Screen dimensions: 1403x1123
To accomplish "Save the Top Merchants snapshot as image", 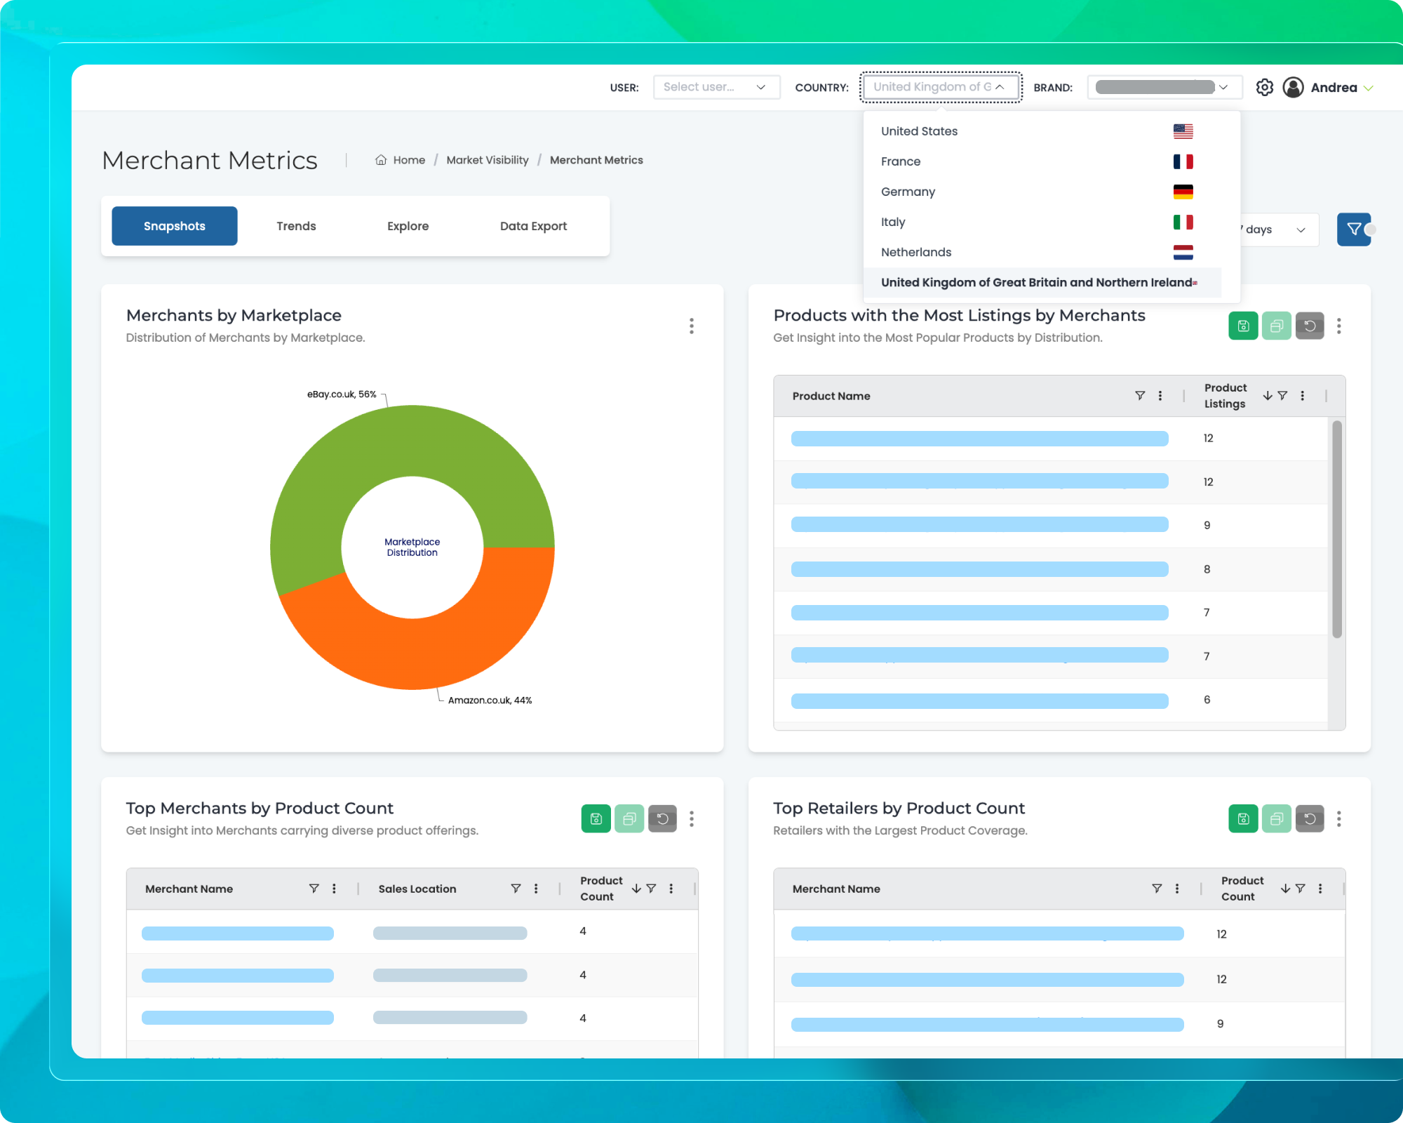I will (596, 818).
